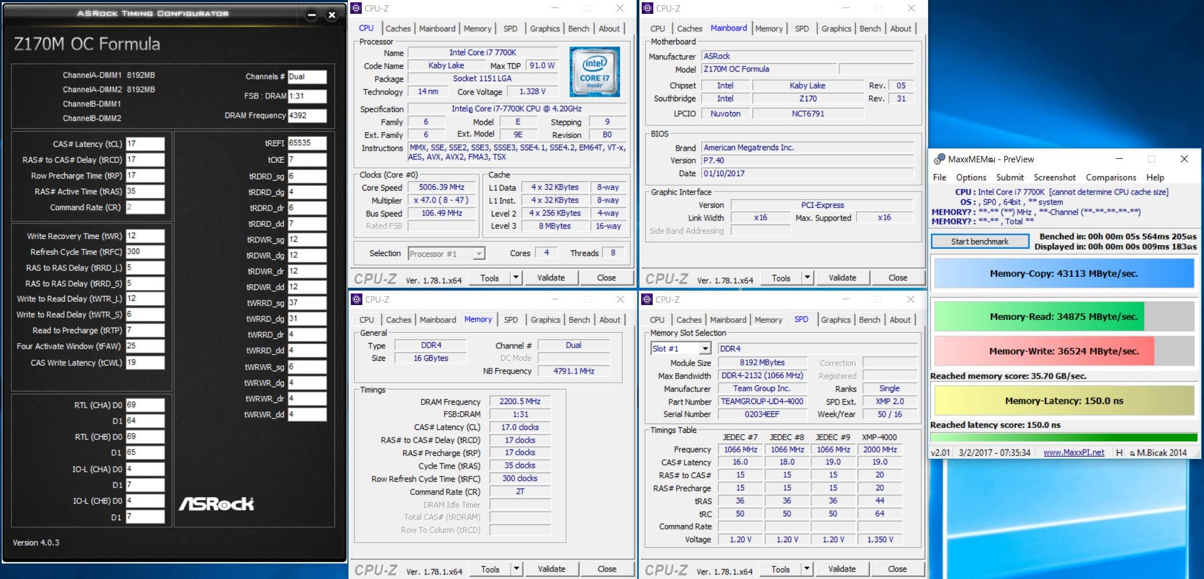The image size is (1204, 579).
Task: Click the green Memory-Read result bar
Action: tap(1039, 317)
